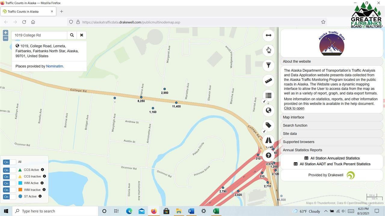Expand the Site data section

tap(331, 133)
